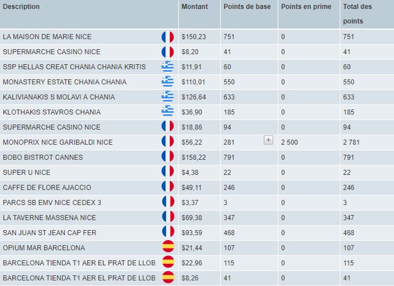Click the Greek flag beside KLOTHAKIS STAVROS CHANIA

pos(168,112)
